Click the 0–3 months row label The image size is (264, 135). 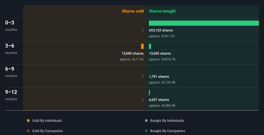tap(11, 26)
